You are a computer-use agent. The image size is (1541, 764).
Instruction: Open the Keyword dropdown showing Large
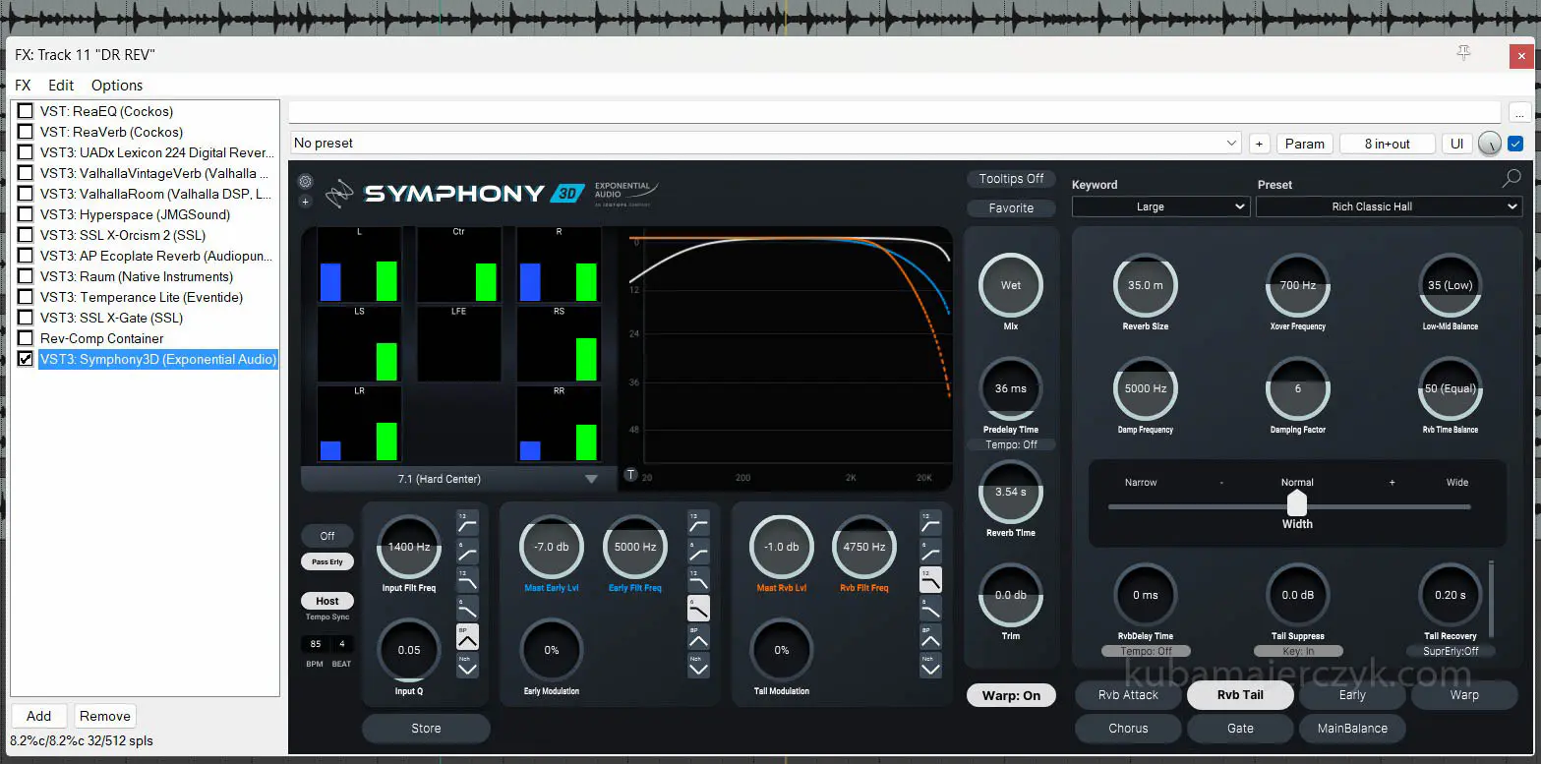(1160, 206)
